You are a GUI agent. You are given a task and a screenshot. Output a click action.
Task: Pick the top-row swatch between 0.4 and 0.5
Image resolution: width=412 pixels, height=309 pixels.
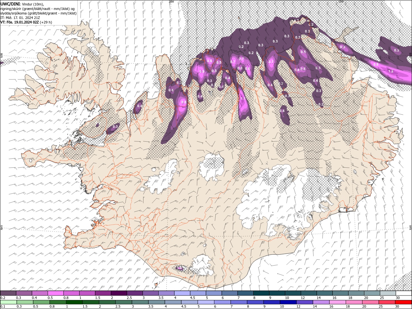click(x=40, y=293)
